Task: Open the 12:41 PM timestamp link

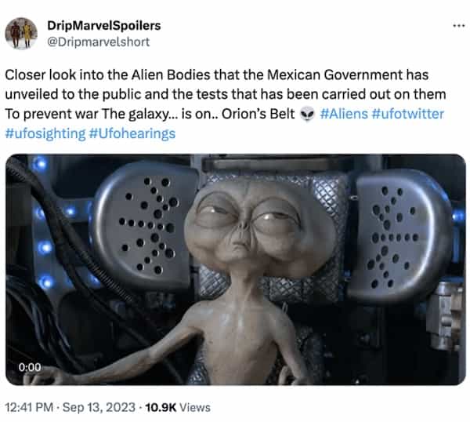Action: (x=29, y=407)
